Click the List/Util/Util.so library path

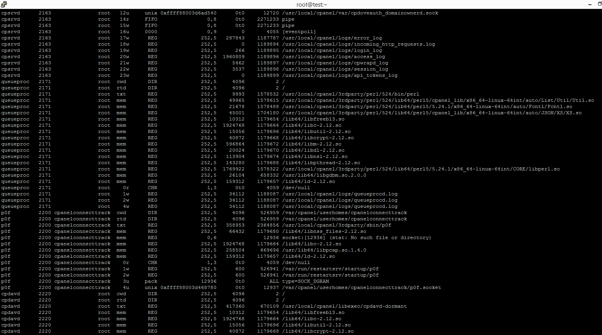[x=438, y=100]
